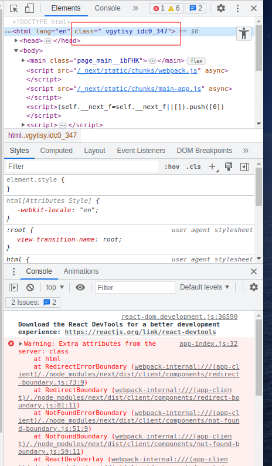The width and height of the screenshot is (272, 466).
Task: Click the ellipsis inside the head node
Action: (x=48, y=40)
